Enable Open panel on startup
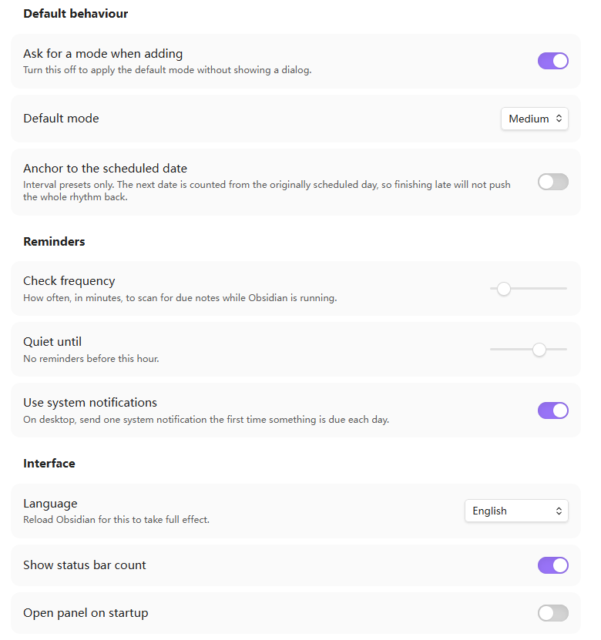Viewport: 601px width, 640px height. 552,613
